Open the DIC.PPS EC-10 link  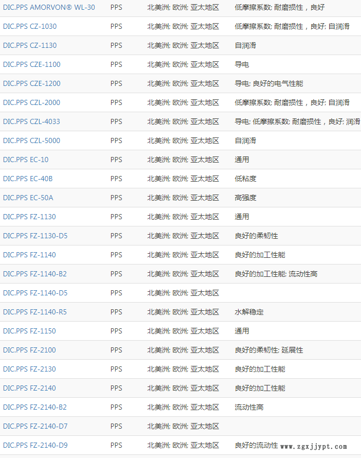pos(26,160)
